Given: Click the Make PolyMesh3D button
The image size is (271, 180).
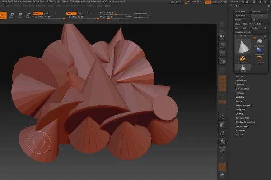Looking at the screenshot, I should coord(255,24).
